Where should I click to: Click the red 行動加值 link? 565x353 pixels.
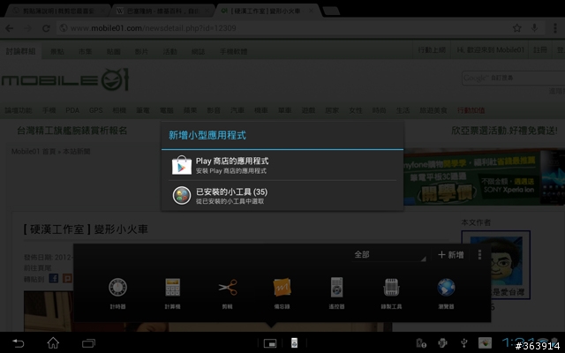tap(471, 110)
